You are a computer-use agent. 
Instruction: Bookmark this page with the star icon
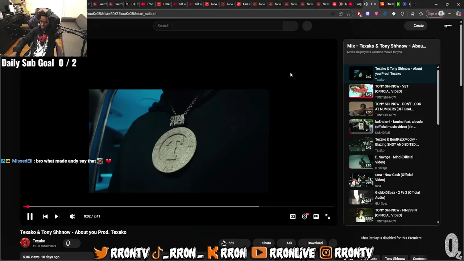tap(348, 14)
